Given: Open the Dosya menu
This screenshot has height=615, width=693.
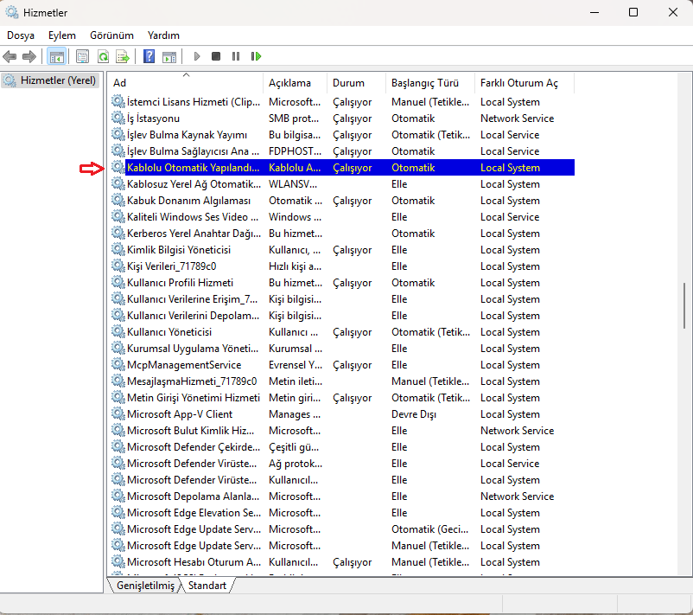Looking at the screenshot, I should click(21, 35).
